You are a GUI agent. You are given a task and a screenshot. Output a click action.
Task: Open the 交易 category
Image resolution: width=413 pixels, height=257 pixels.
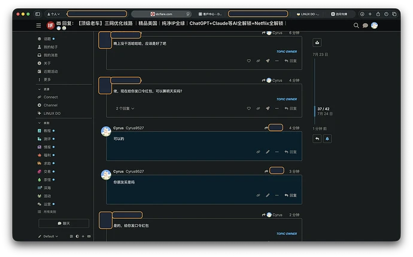coord(46,172)
